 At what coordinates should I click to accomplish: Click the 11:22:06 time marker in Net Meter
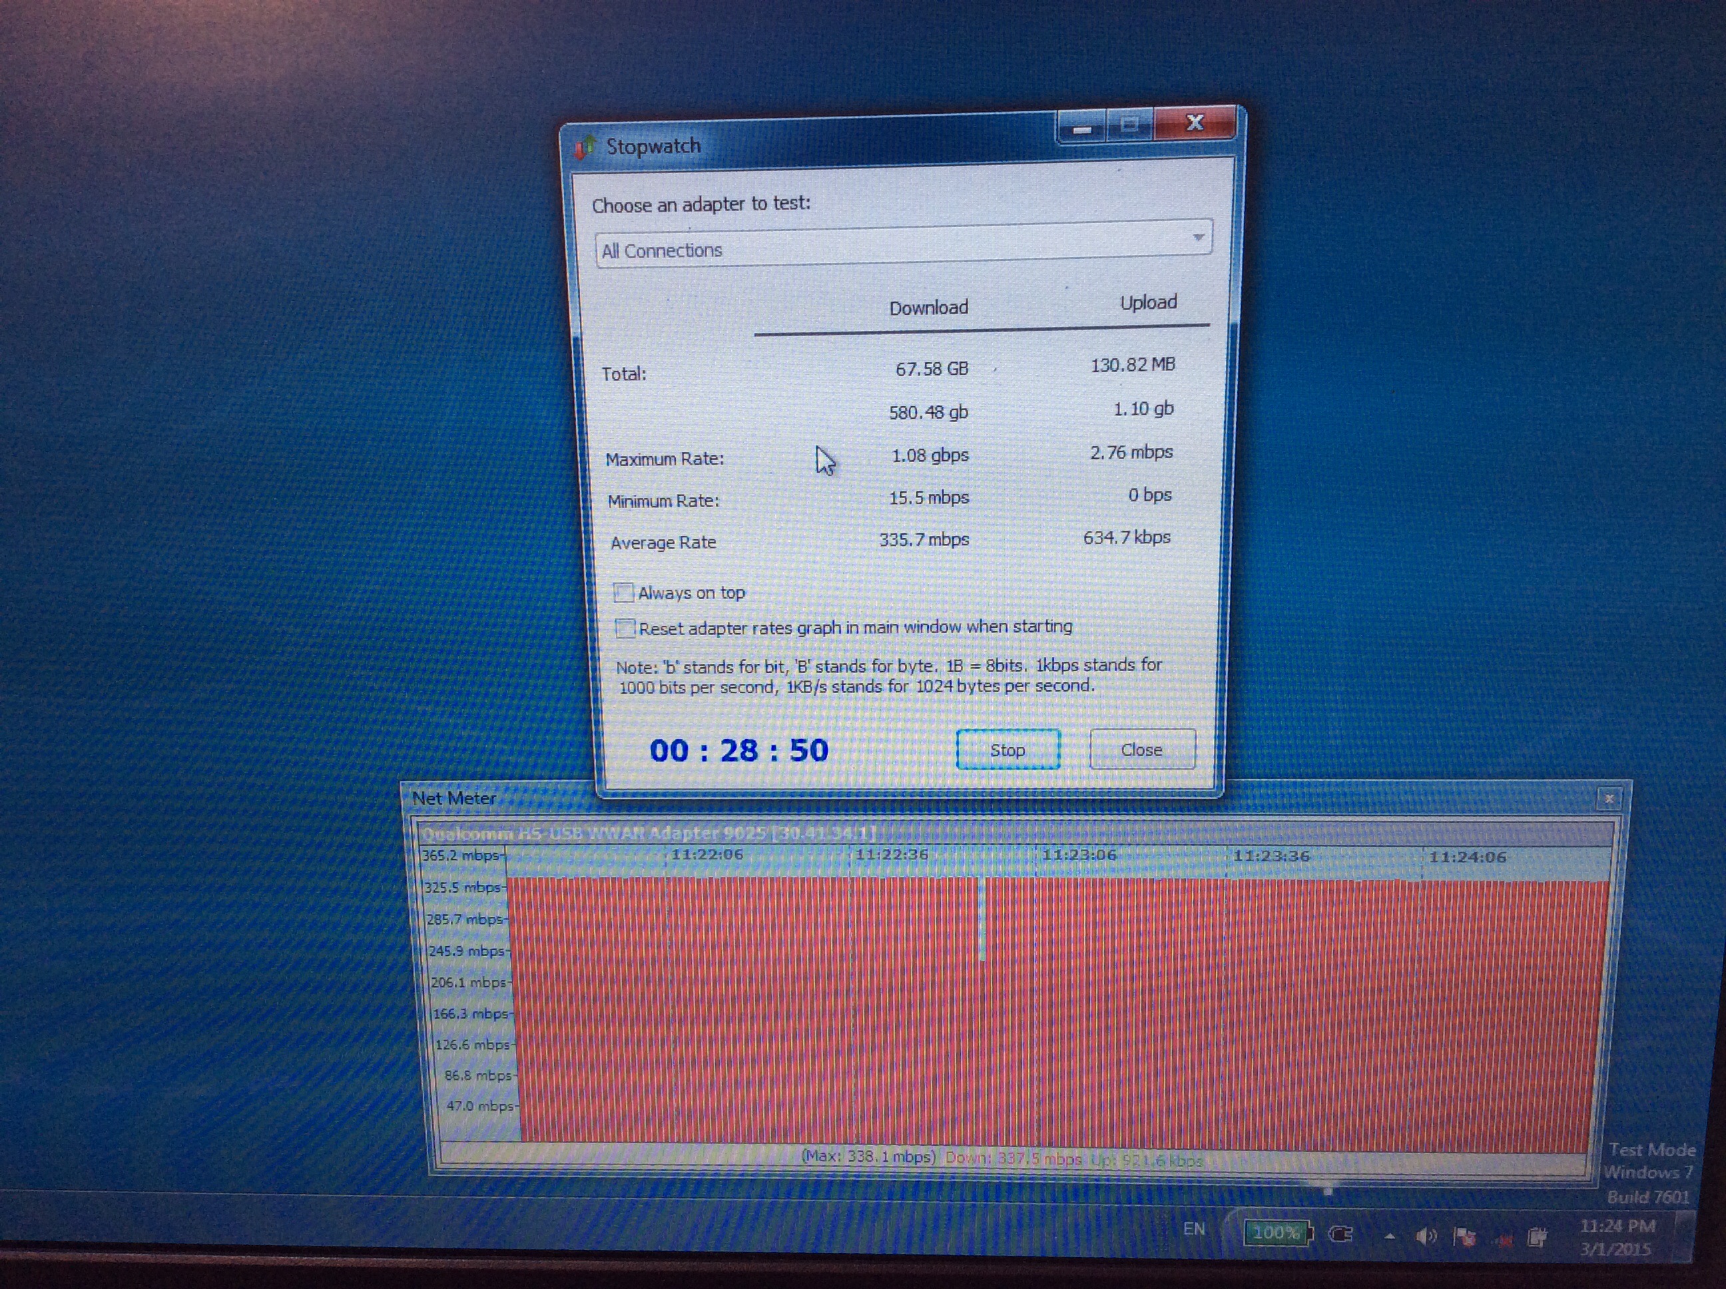(x=707, y=854)
